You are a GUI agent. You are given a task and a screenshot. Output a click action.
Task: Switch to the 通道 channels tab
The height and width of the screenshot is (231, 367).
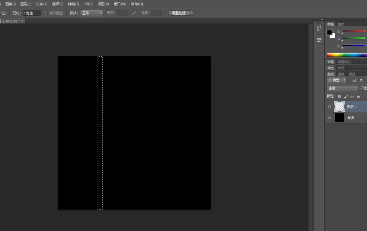(x=341, y=74)
